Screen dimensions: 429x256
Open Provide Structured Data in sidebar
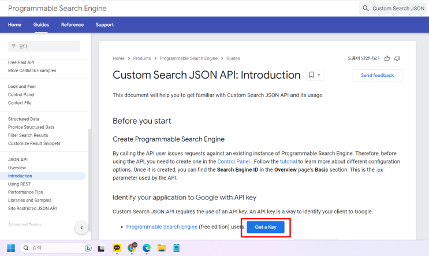(31, 127)
